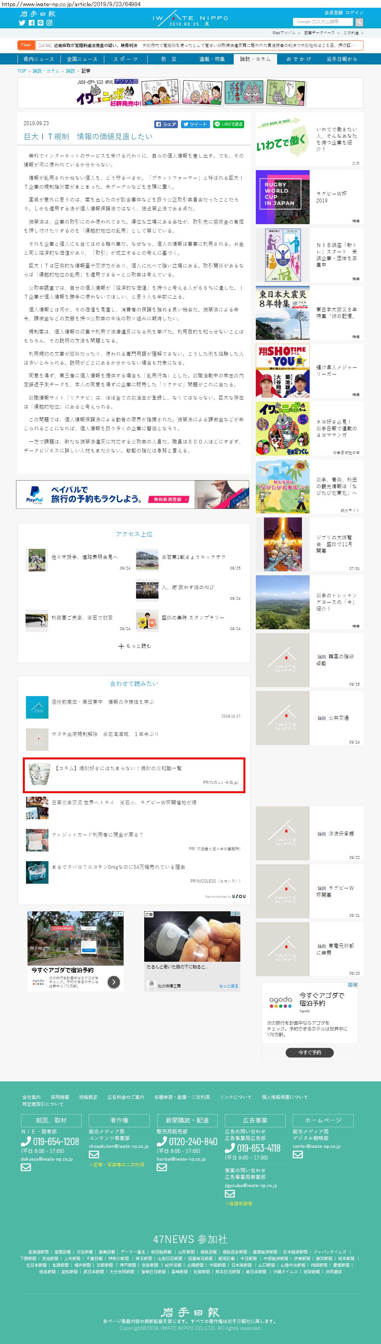Click the 今すぐ予約 Agoda button
The width and height of the screenshot is (381, 1344).
[x=309, y=1052]
